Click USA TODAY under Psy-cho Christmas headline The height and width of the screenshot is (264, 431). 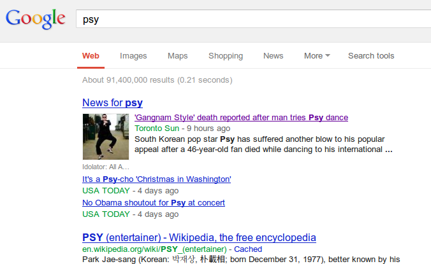pyautogui.click(x=106, y=191)
